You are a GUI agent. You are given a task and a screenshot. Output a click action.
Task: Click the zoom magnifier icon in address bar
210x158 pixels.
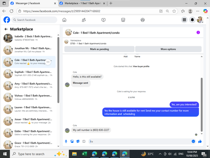click(168, 11)
